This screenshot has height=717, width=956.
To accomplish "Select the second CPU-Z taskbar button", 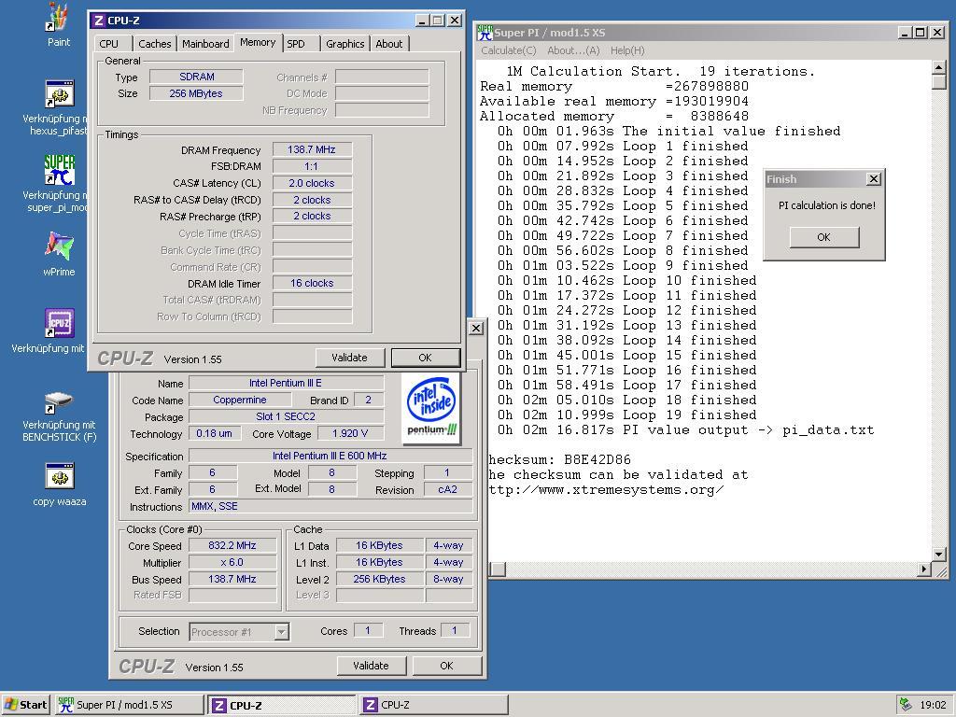I will pos(433,705).
